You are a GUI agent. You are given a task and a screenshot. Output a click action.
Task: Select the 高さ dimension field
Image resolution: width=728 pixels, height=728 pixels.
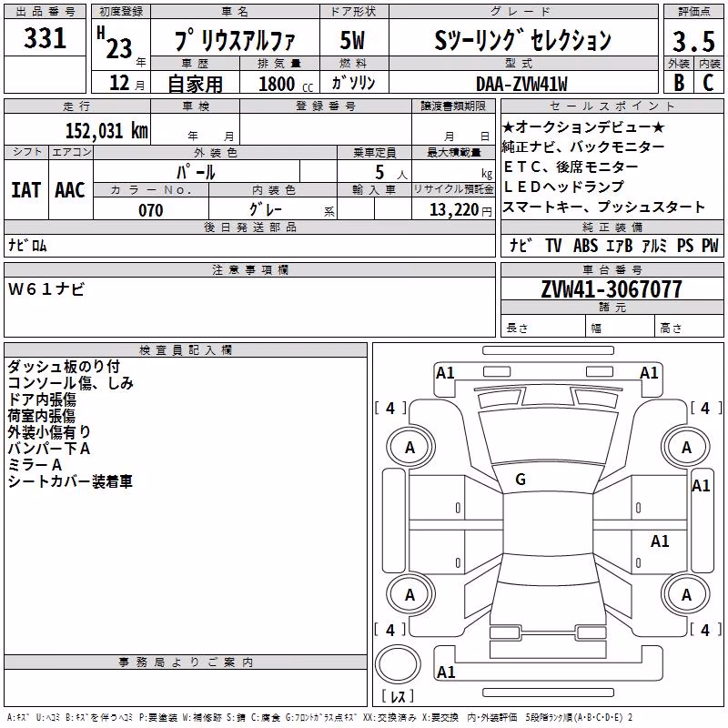690,328
